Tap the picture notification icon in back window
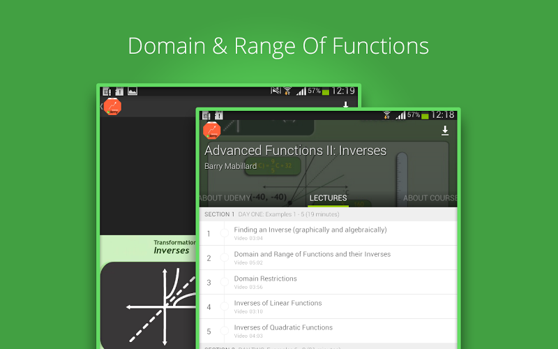This screenshot has height=349, width=558. [x=133, y=91]
